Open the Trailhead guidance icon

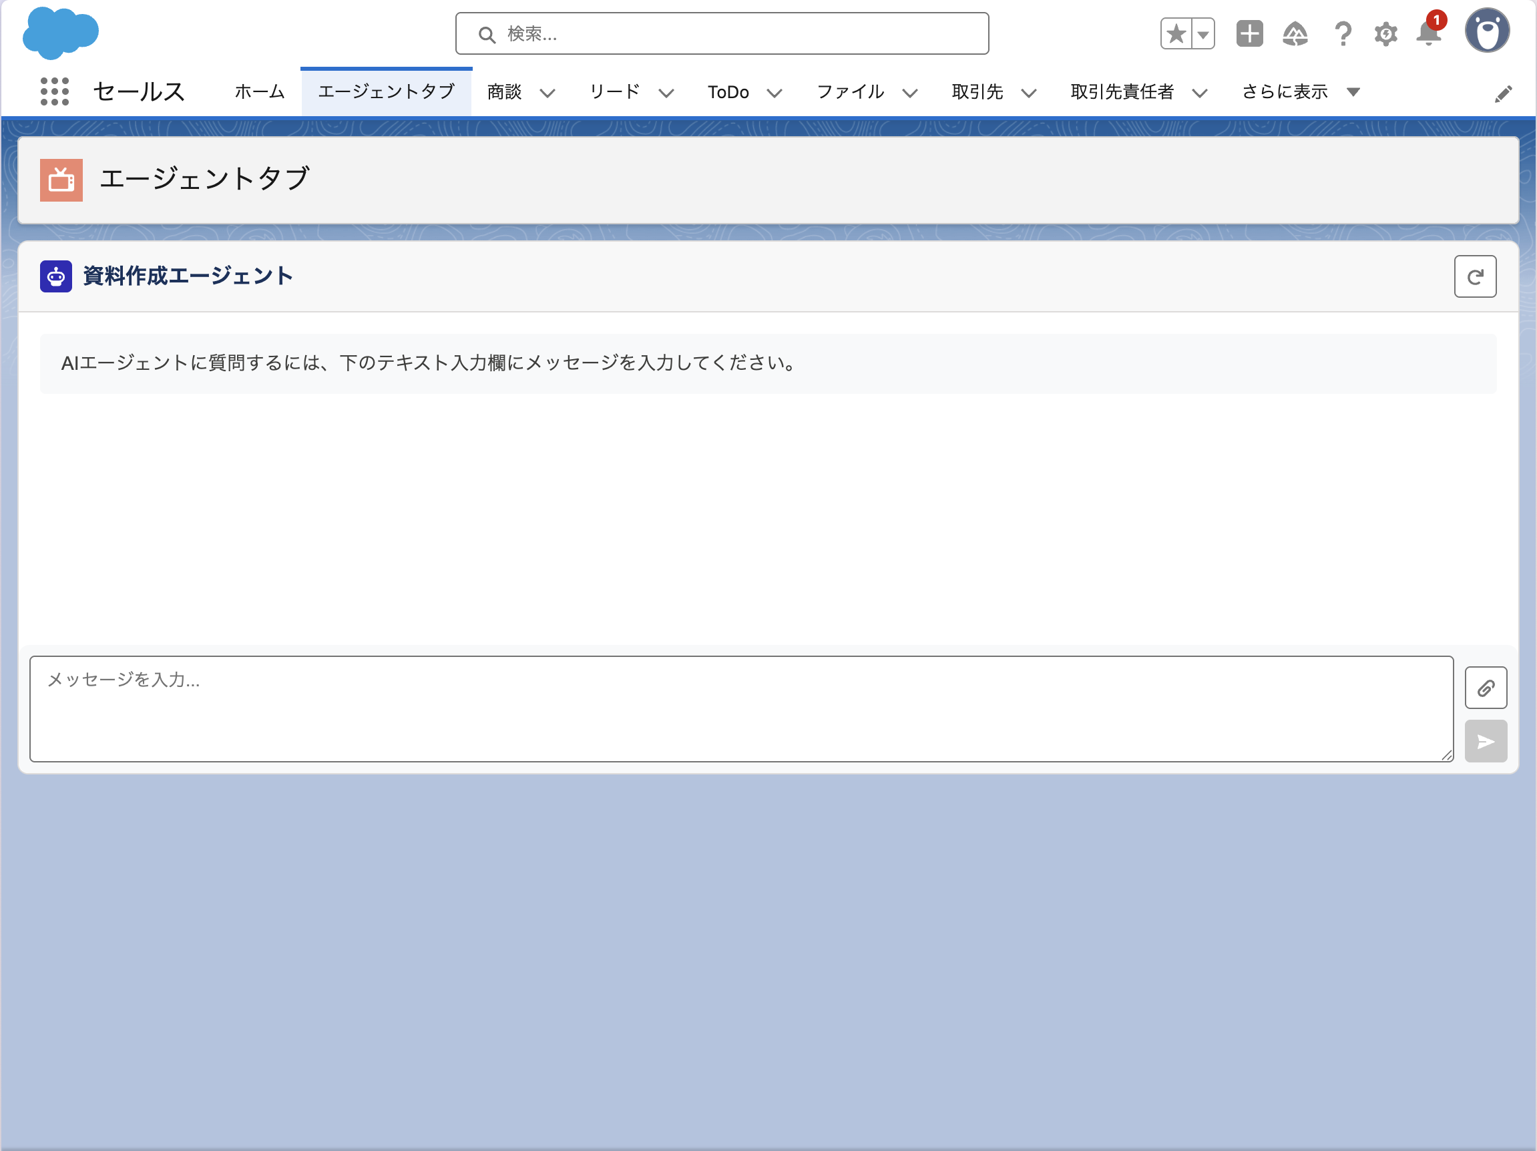1295,34
